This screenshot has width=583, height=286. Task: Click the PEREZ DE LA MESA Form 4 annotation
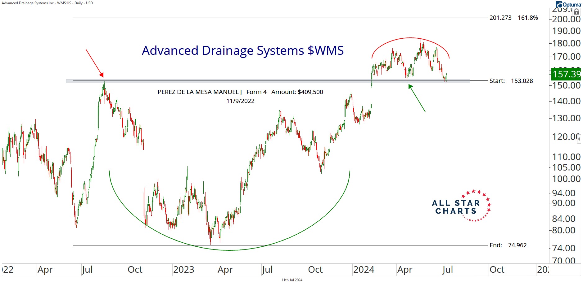point(240,92)
